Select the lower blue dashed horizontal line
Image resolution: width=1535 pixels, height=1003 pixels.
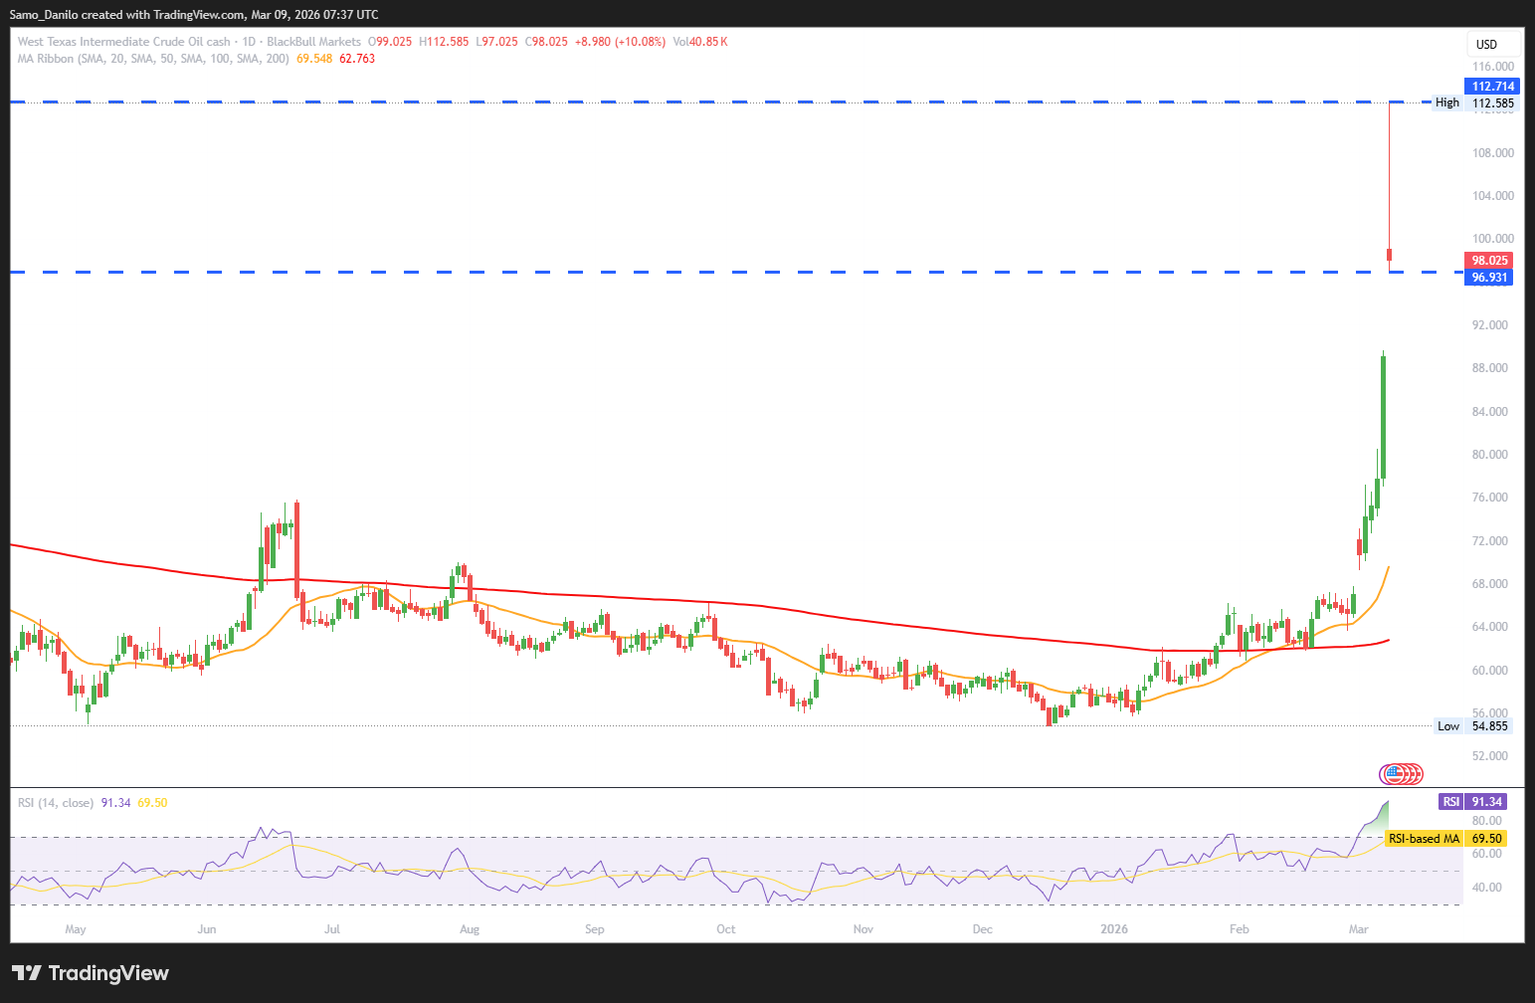pos(696,272)
